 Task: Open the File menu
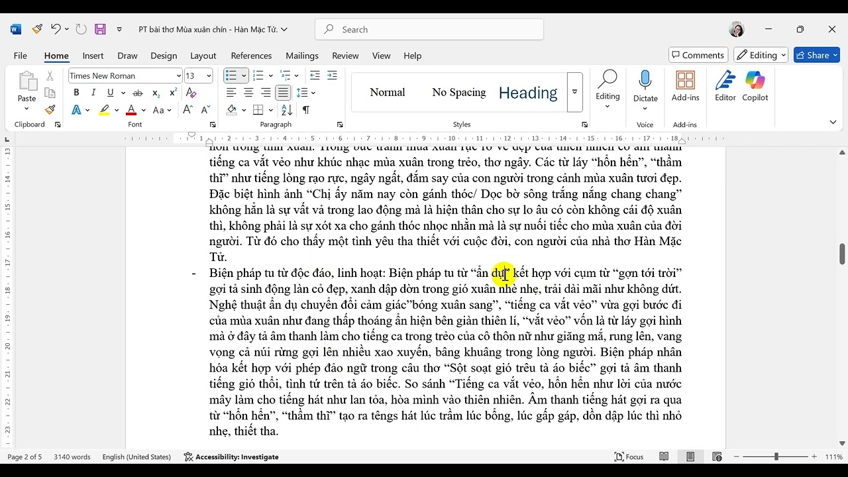pos(21,56)
